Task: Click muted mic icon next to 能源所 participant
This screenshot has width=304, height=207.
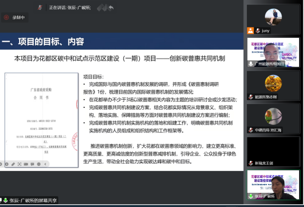Action: tap(251, 97)
